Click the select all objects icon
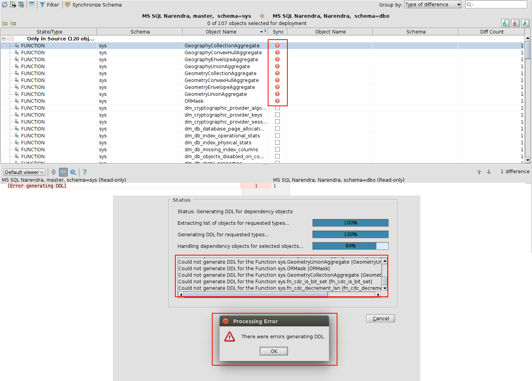This screenshot has height=381, width=532. coord(506,23)
